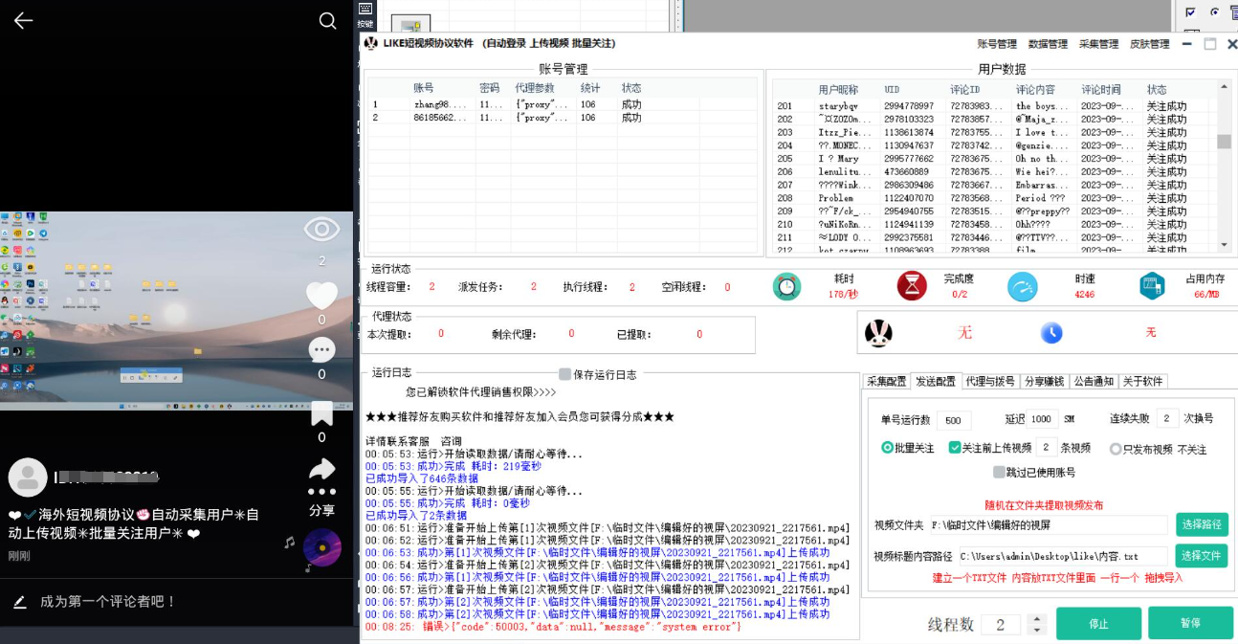Play the desktop recording video thumbnail

coord(176,312)
